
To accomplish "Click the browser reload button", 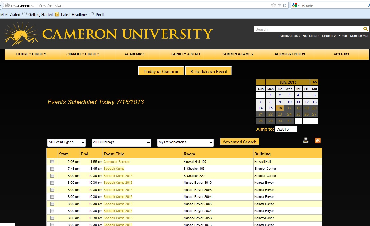I will (285, 5).
